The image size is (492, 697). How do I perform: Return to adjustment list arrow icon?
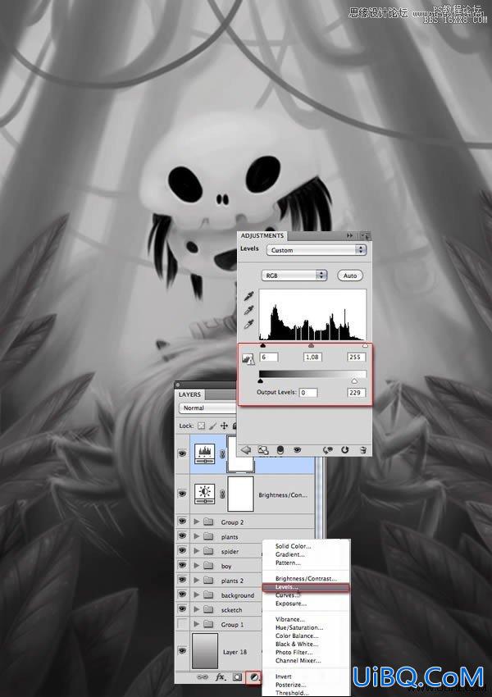245,450
